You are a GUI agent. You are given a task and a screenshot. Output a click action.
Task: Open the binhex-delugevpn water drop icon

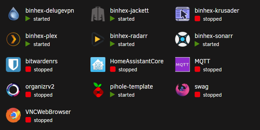pos(14,14)
